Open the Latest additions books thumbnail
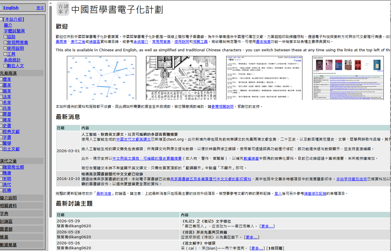 tap(348, 78)
